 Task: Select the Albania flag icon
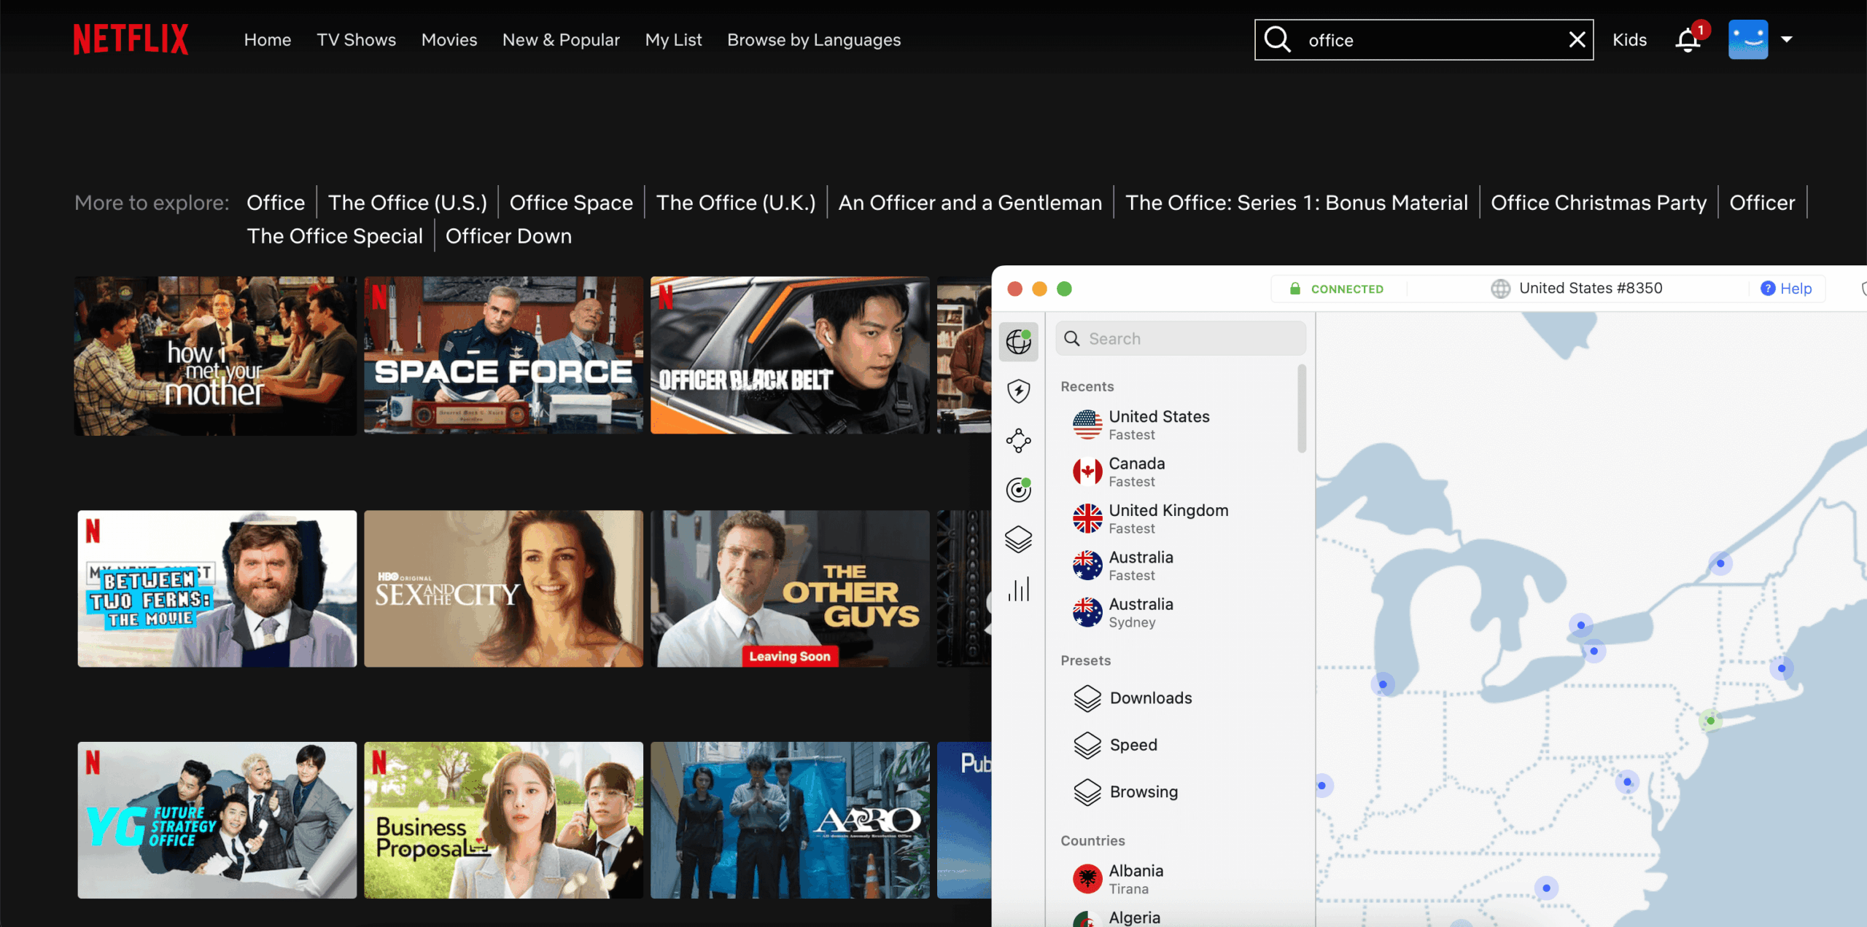point(1087,879)
